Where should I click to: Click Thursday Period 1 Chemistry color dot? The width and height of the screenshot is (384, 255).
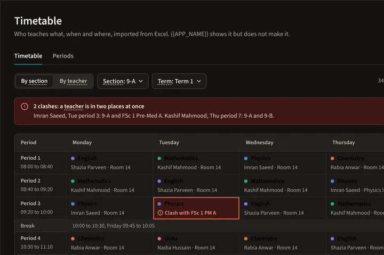pos(332,159)
